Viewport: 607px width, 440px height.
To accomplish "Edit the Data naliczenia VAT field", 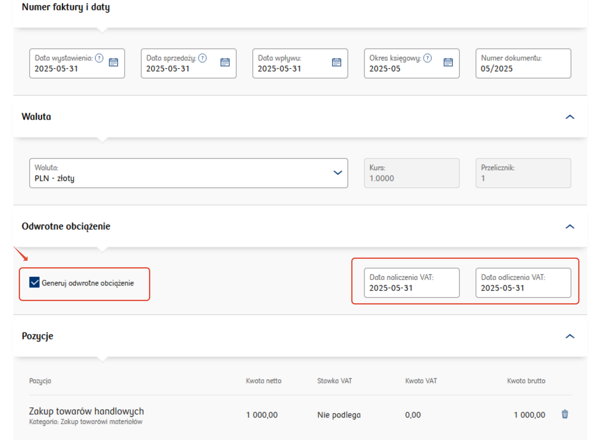I will click(x=411, y=283).
